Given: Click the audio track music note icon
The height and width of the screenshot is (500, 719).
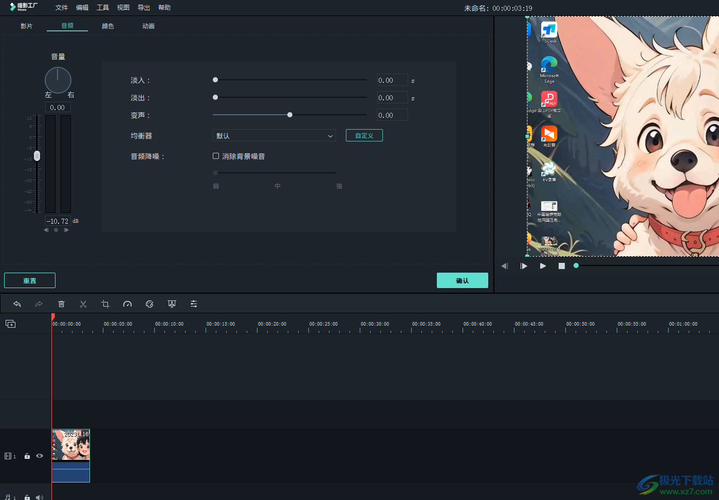Looking at the screenshot, I should click(x=8, y=497).
